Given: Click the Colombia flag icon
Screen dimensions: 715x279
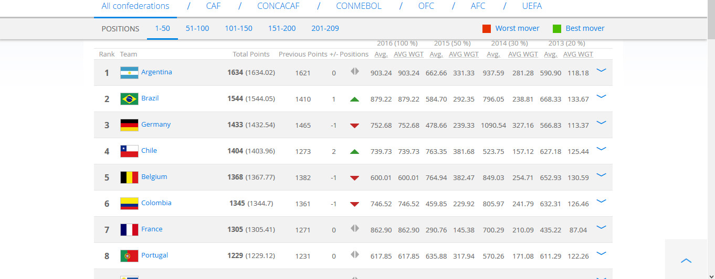Looking at the screenshot, I should tap(129, 204).
